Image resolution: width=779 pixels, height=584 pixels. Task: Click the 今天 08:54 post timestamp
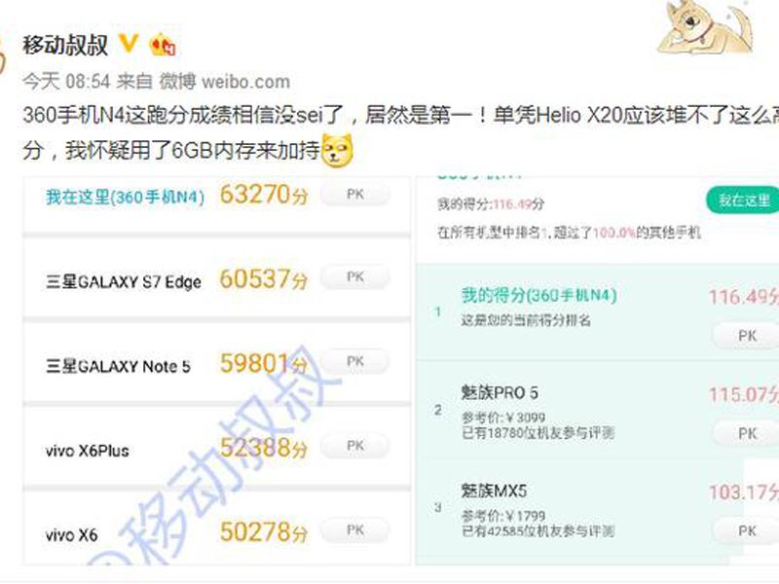pos(66,82)
